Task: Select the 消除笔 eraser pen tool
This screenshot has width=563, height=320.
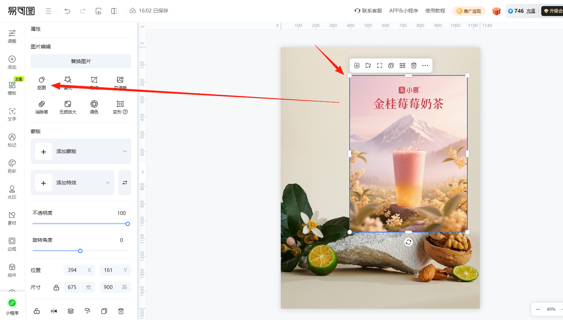Action: [x=42, y=107]
